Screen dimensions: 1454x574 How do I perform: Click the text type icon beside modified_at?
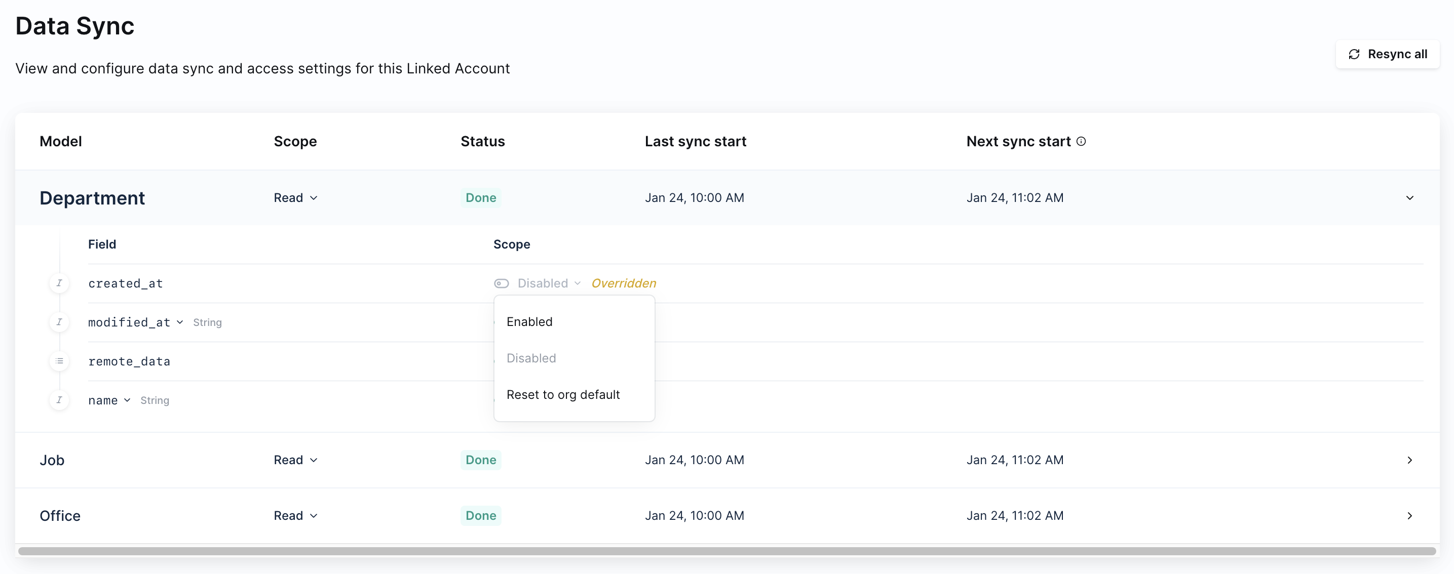tap(59, 322)
